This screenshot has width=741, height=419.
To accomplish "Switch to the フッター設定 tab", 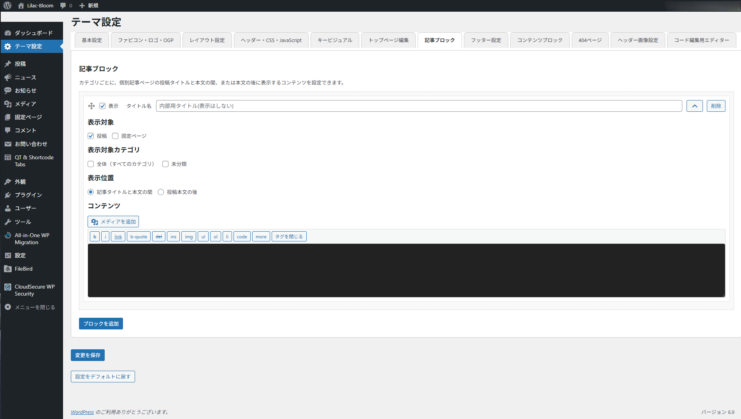I will coord(486,40).
